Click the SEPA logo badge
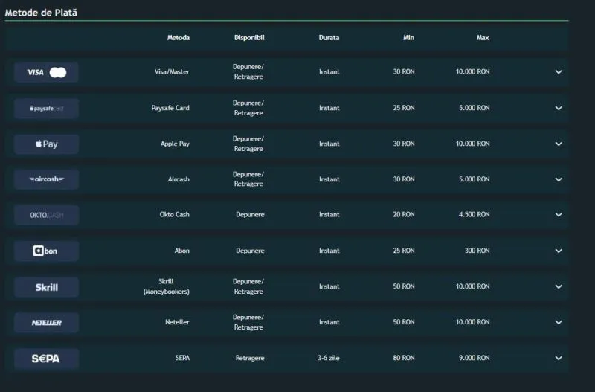Image resolution: width=595 pixels, height=392 pixels. [46, 359]
